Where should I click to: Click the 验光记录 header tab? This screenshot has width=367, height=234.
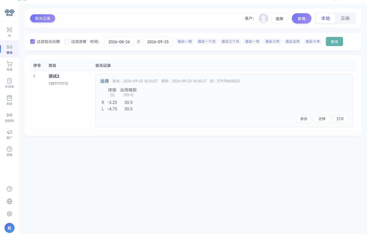coord(42,18)
